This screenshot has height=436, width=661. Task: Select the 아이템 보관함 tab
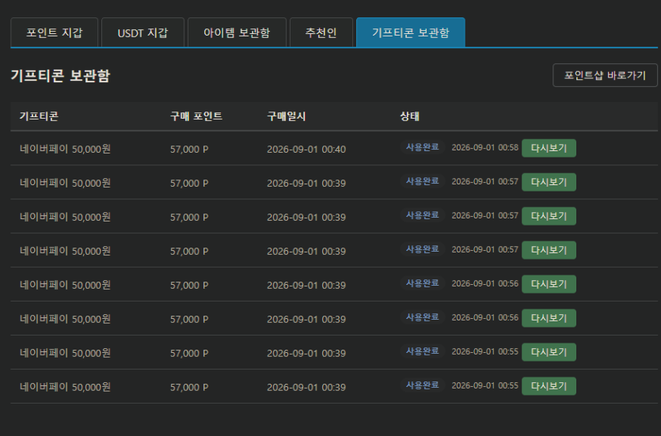[237, 32]
